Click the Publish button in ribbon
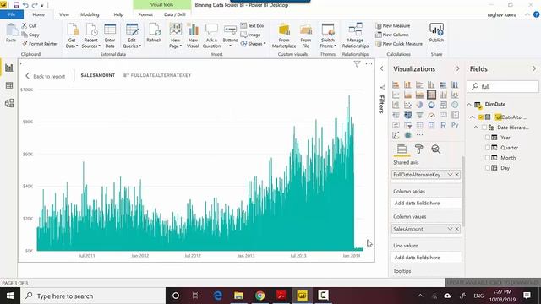 point(436,33)
